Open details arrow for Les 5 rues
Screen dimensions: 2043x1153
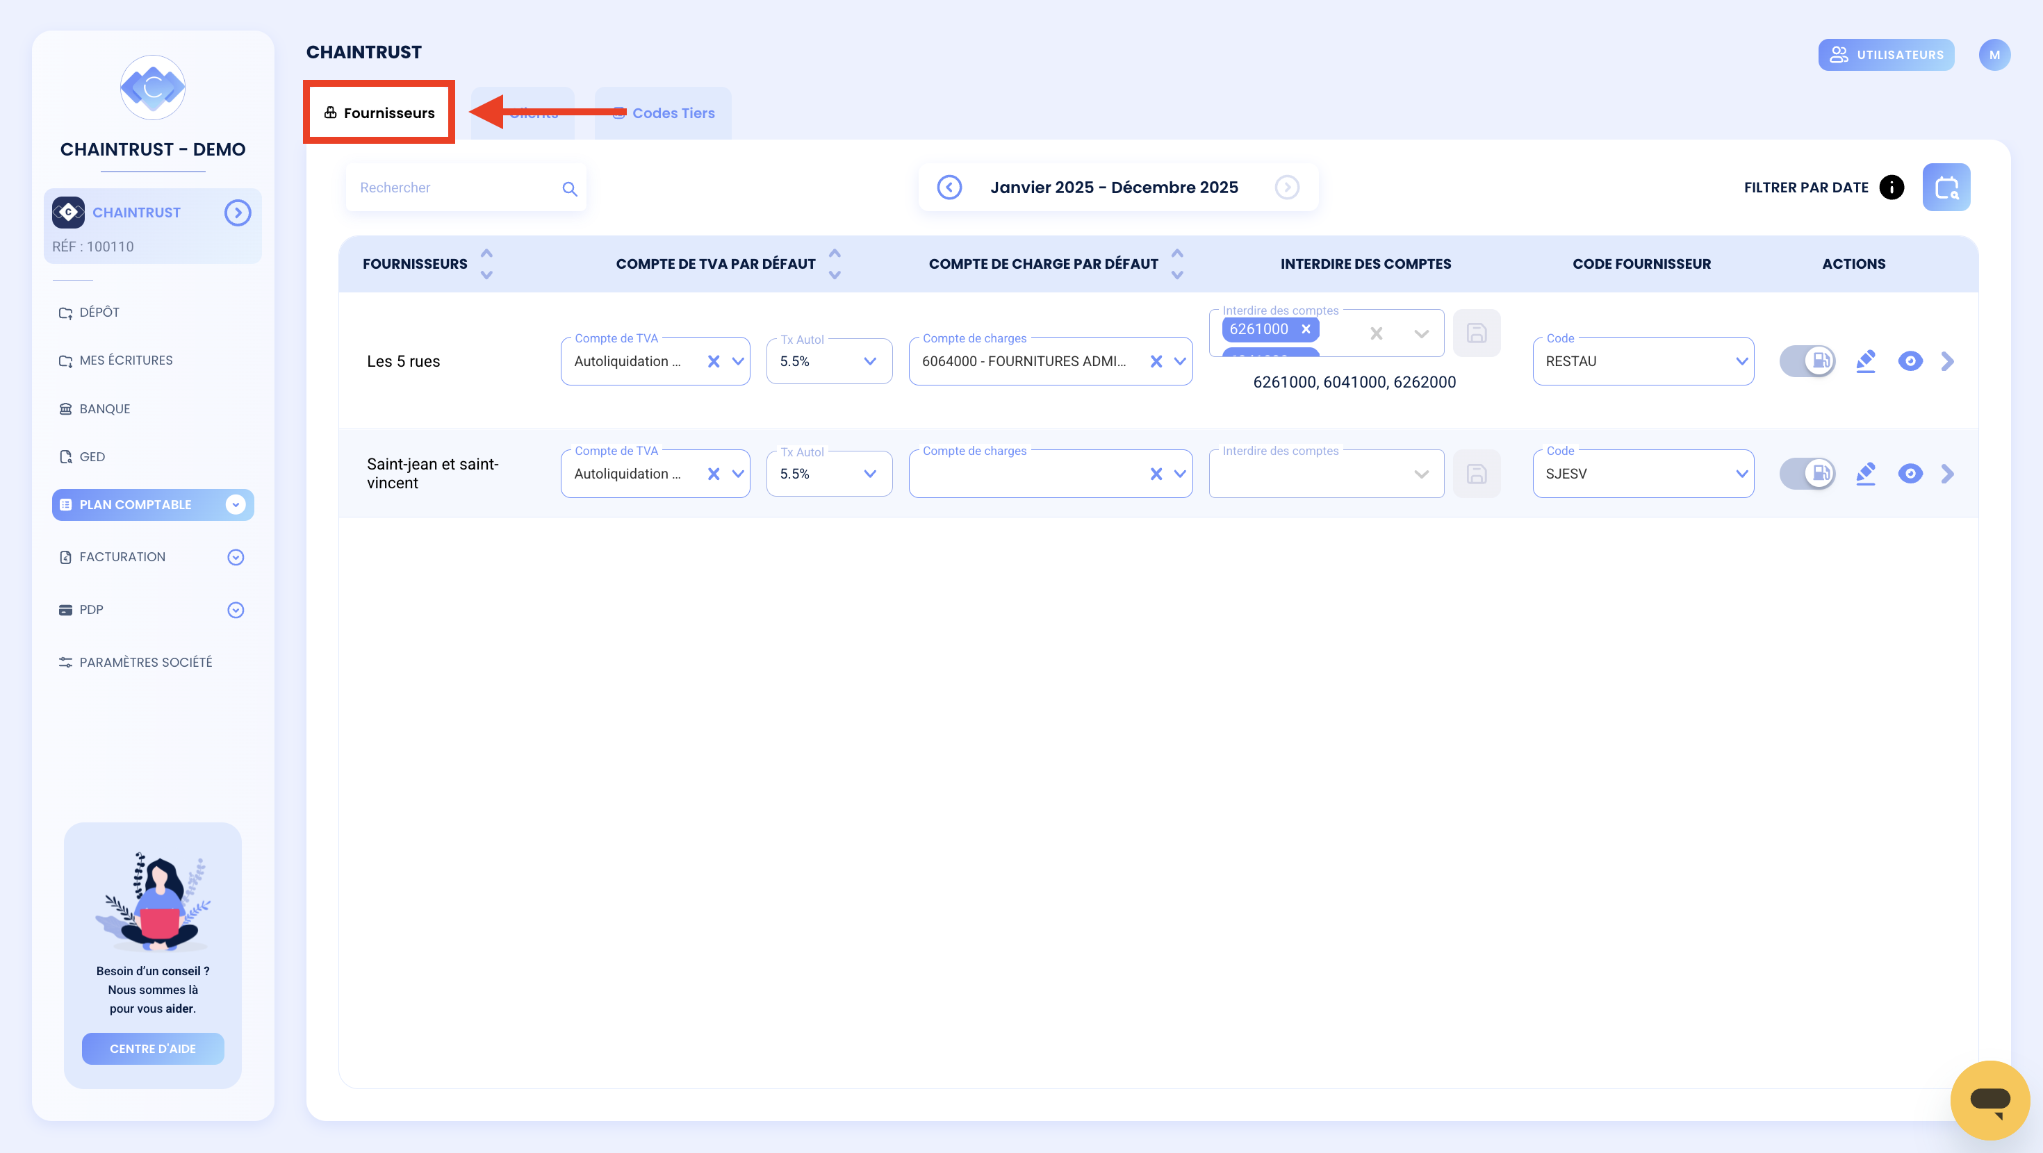[x=1947, y=360]
